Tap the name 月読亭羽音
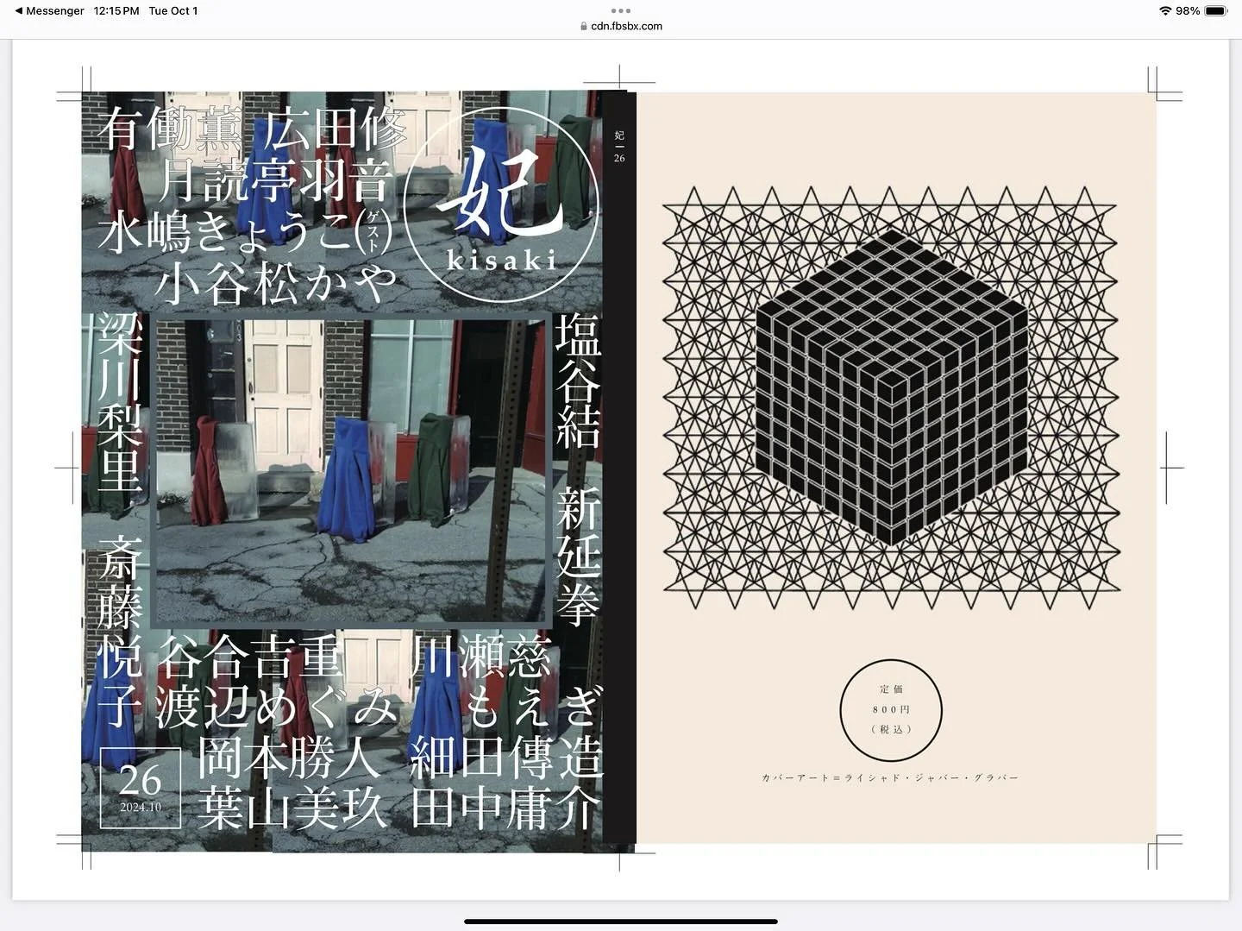 coord(276,179)
